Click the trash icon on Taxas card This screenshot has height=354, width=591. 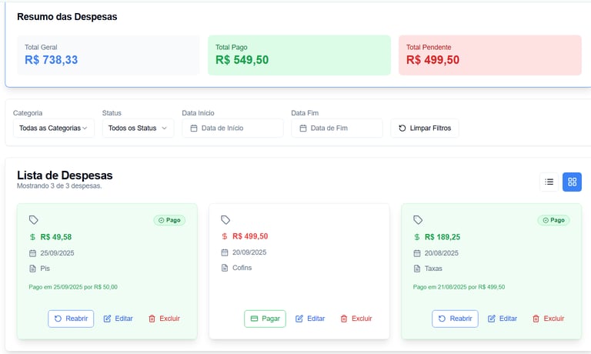(536, 319)
